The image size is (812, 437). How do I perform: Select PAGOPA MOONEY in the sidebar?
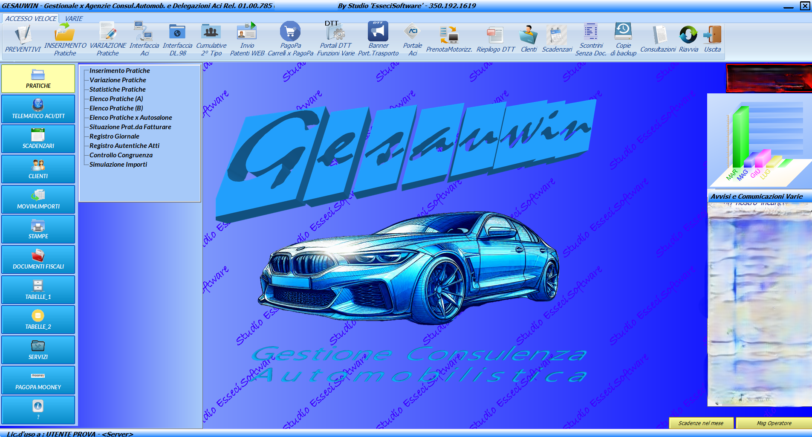(38, 379)
